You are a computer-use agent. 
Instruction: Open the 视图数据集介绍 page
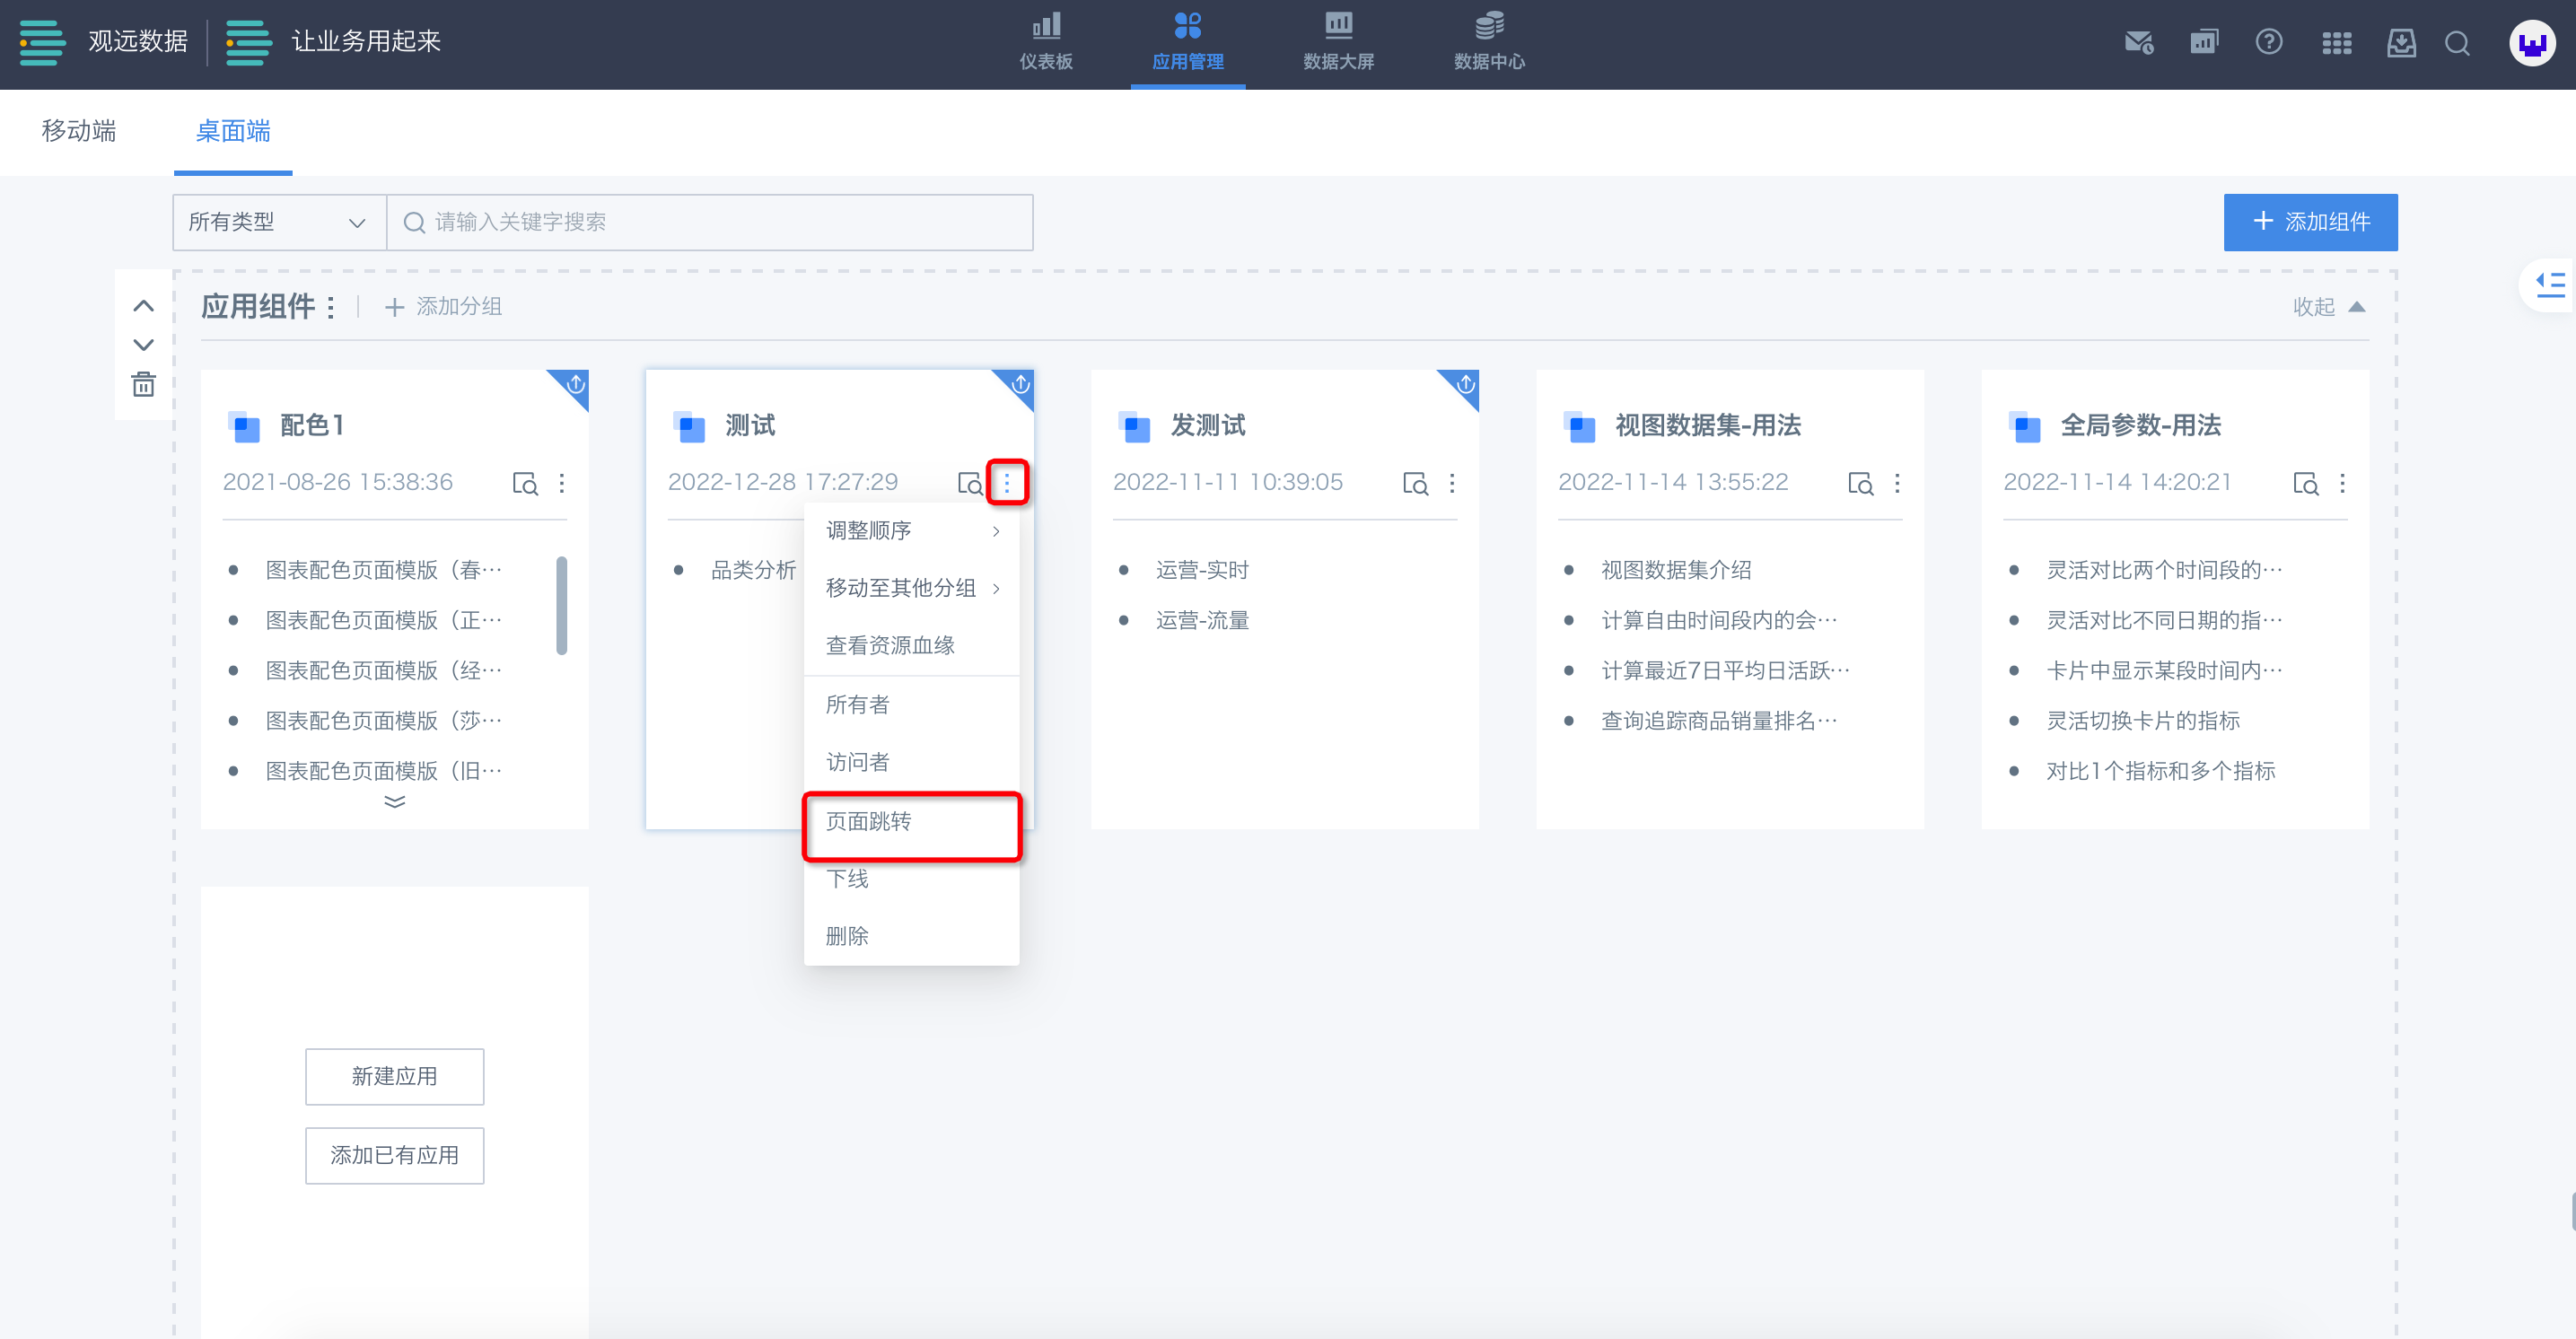coord(1676,570)
